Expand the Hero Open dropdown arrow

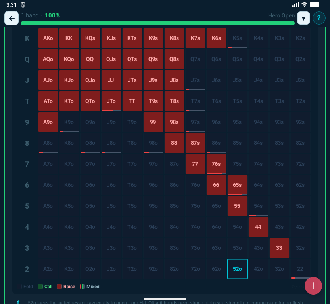tap(303, 18)
